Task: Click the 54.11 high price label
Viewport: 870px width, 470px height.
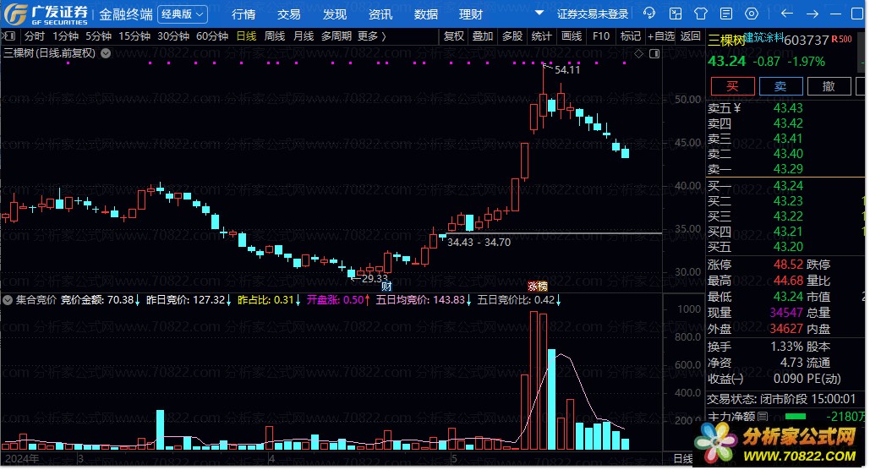Action: point(567,70)
